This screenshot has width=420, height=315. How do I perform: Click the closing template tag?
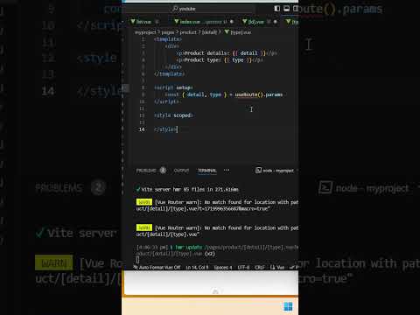coord(169,74)
